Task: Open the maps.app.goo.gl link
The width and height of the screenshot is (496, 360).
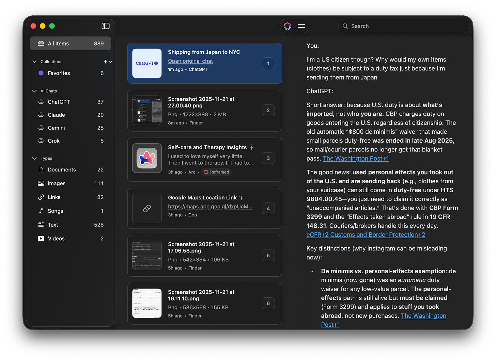Action: (210, 207)
